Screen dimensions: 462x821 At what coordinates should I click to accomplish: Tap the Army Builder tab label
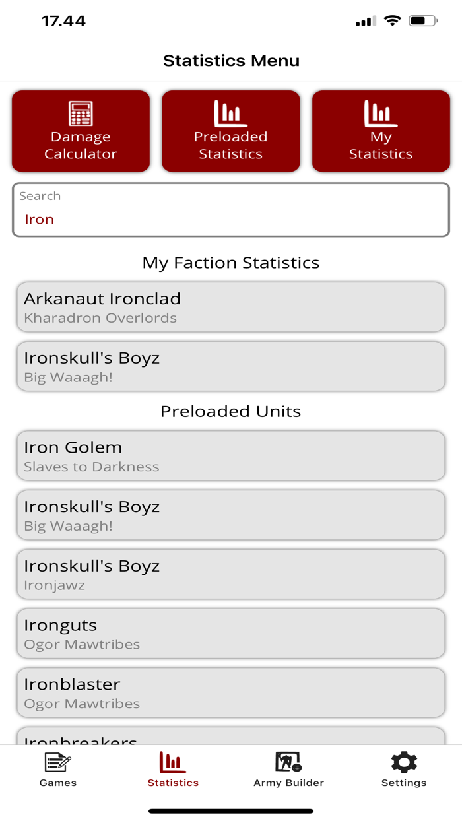point(288,783)
